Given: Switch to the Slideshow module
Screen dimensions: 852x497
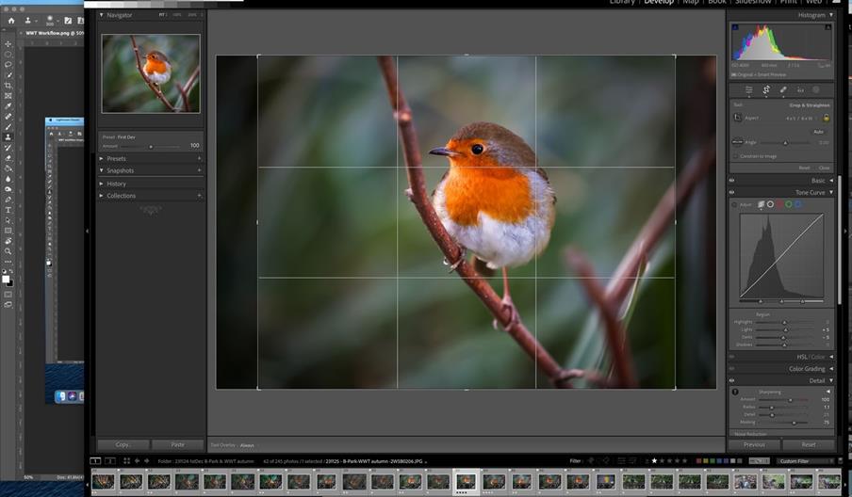Looking at the screenshot, I should [x=753, y=2].
